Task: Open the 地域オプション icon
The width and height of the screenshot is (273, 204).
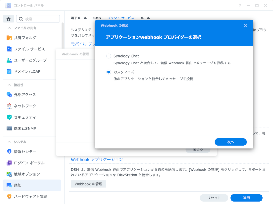Action: (9, 174)
